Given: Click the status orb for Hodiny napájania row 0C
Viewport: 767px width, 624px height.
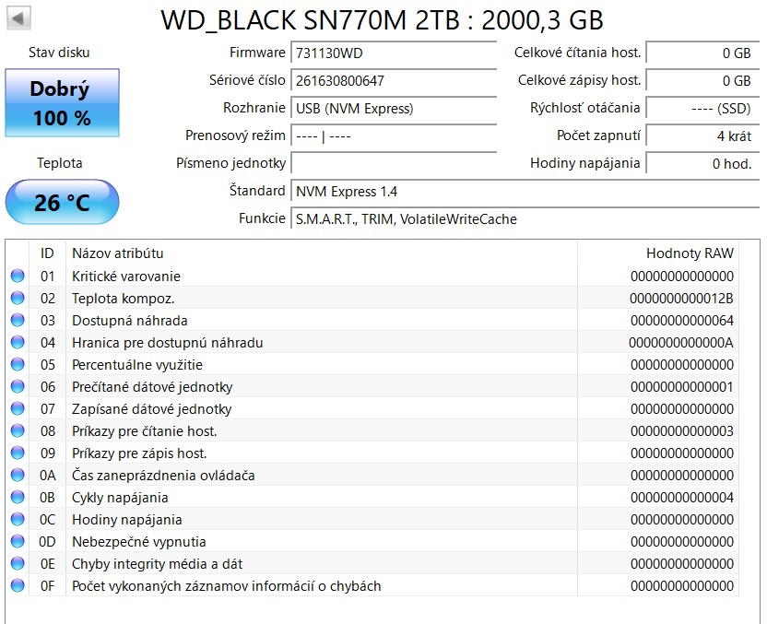Looking at the screenshot, I should click(18, 519).
